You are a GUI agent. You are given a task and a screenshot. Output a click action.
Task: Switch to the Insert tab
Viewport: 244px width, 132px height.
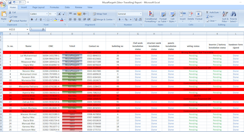[24, 7]
